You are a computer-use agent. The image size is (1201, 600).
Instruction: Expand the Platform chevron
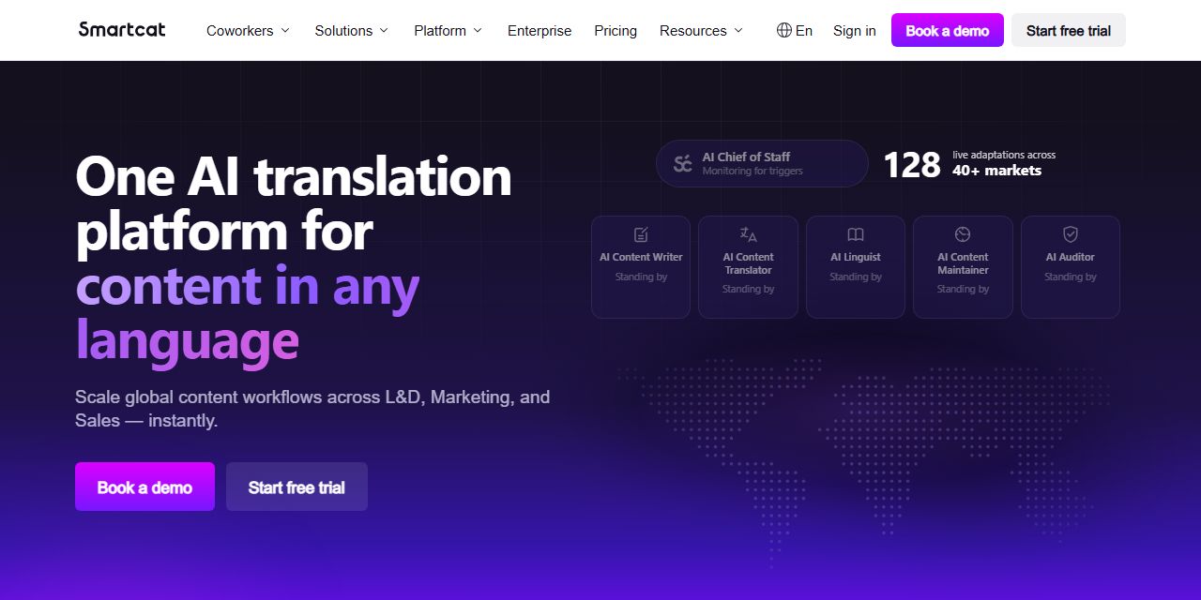tap(478, 31)
